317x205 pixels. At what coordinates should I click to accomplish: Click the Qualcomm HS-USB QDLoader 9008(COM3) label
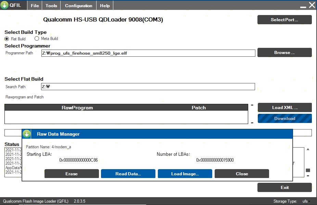[x=103, y=19]
